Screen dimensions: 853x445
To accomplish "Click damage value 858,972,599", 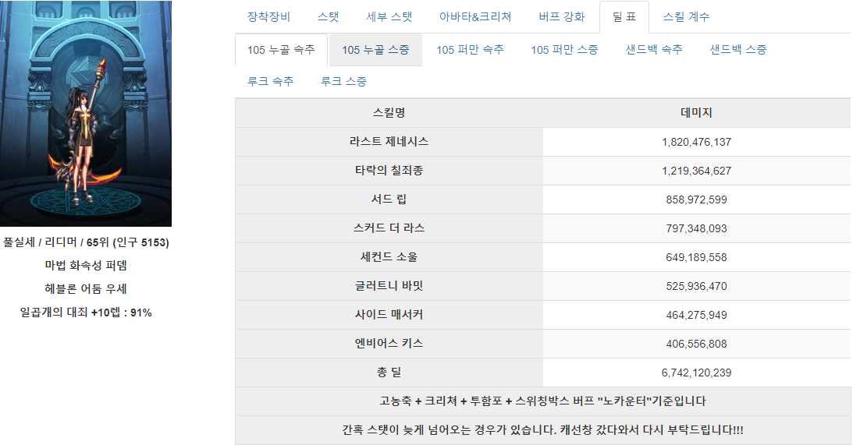I will coord(696,200).
